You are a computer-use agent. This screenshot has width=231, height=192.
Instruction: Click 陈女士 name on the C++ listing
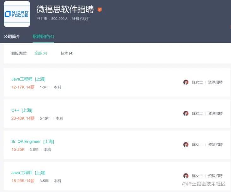click(197, 113)
